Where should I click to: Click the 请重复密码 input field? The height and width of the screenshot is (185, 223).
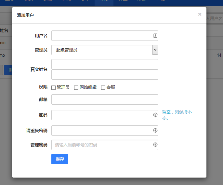click(x=105, y=131)
